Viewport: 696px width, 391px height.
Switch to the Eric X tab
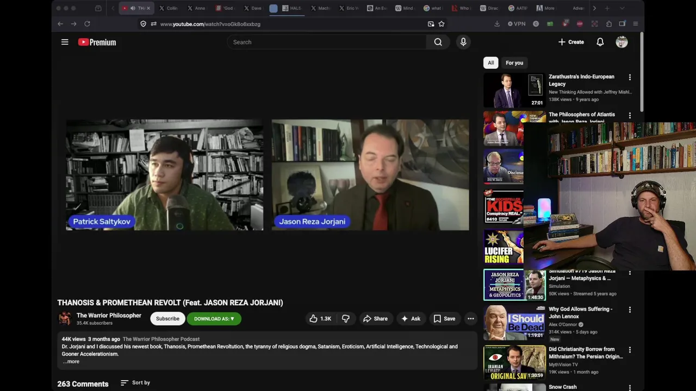click(349, 8)
